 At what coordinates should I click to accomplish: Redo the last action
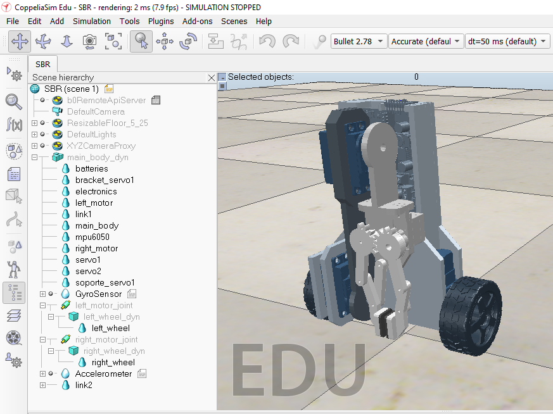291,42
